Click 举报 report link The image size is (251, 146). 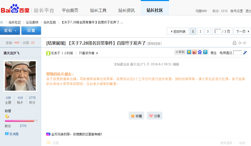(x=242, y=143)
